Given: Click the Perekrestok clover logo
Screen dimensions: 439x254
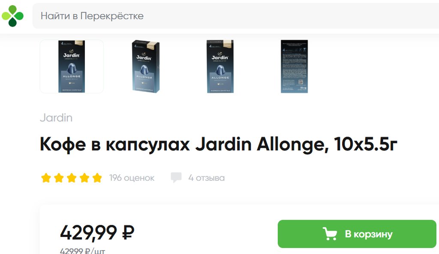Looking at the screenshot, I should [x=12, y=16].
